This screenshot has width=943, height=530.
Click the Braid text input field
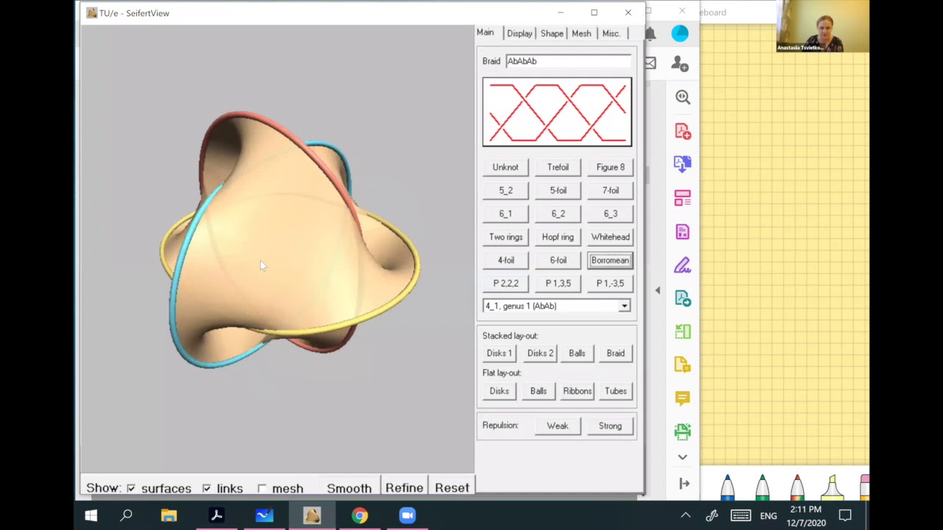pyautogui.click(x=568, y=61)
